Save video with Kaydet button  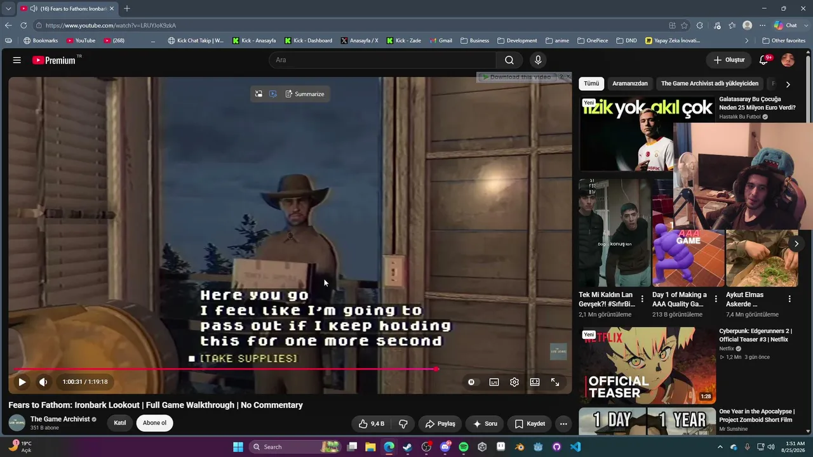530,424
